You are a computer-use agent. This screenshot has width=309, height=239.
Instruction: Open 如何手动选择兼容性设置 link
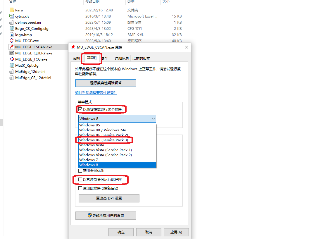pyautogui.click(x=96, y=93)
